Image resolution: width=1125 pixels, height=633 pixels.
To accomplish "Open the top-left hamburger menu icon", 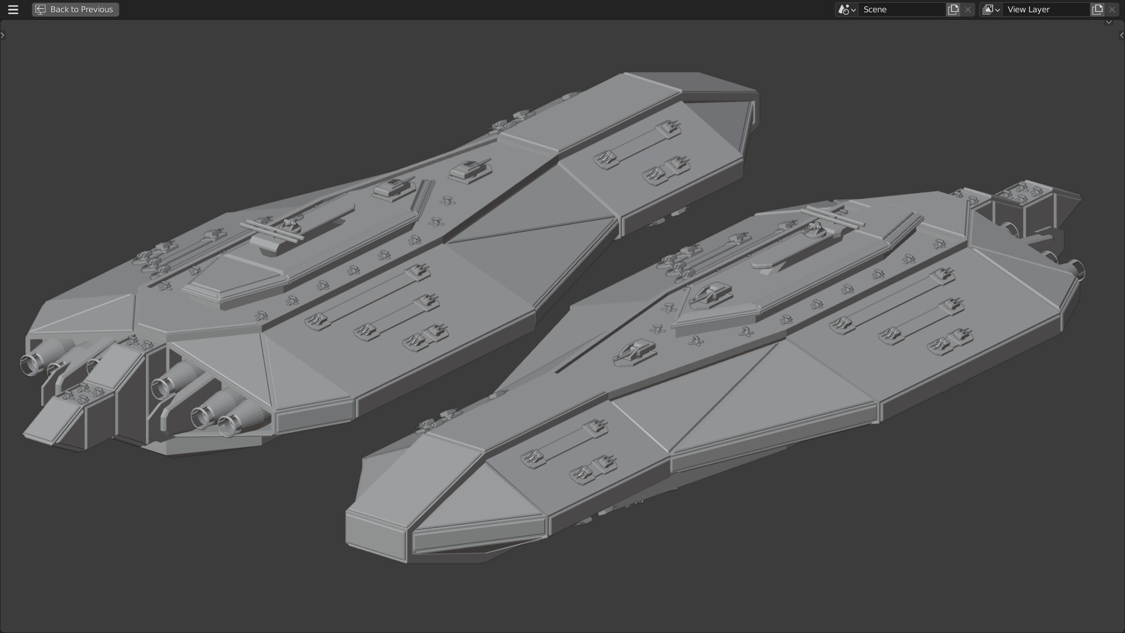I will tap(12, 9).
